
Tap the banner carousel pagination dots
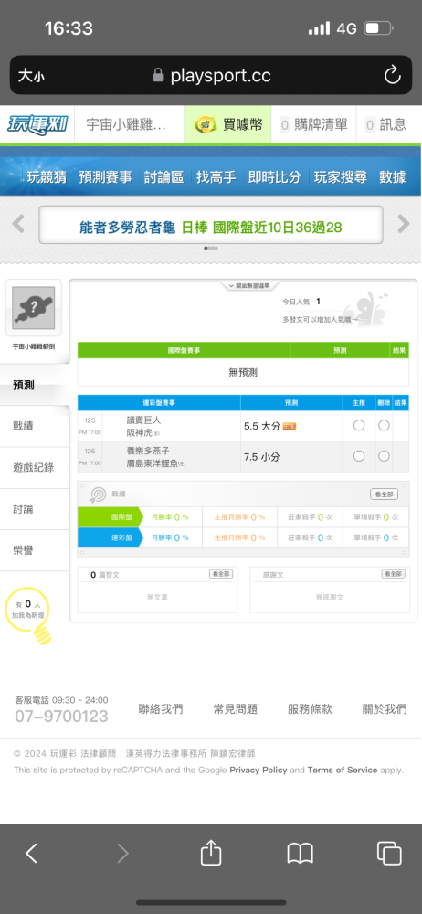211,248
